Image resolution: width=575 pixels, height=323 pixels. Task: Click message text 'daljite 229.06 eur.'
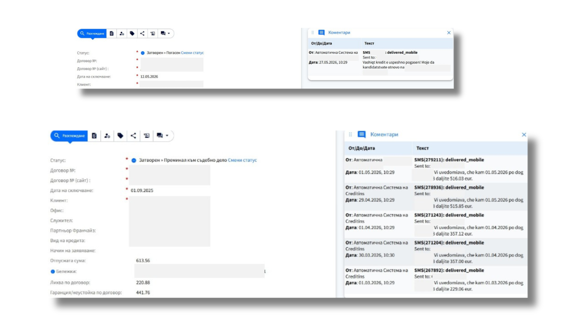pyautogui.click(x=454, y=289)
